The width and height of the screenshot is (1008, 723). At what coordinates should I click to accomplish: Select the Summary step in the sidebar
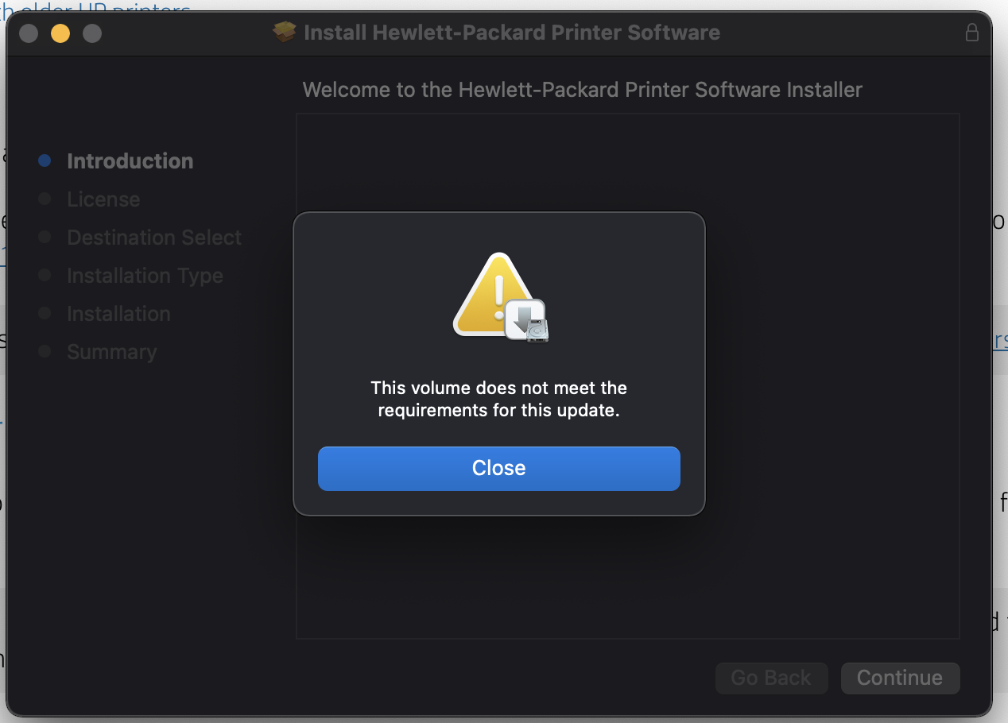pos(111,352)
